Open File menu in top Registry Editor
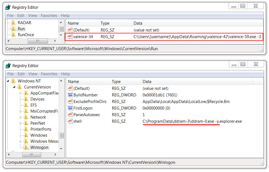Screen dimensions: 269x172 pyautogui.click(x=10, y=16)
